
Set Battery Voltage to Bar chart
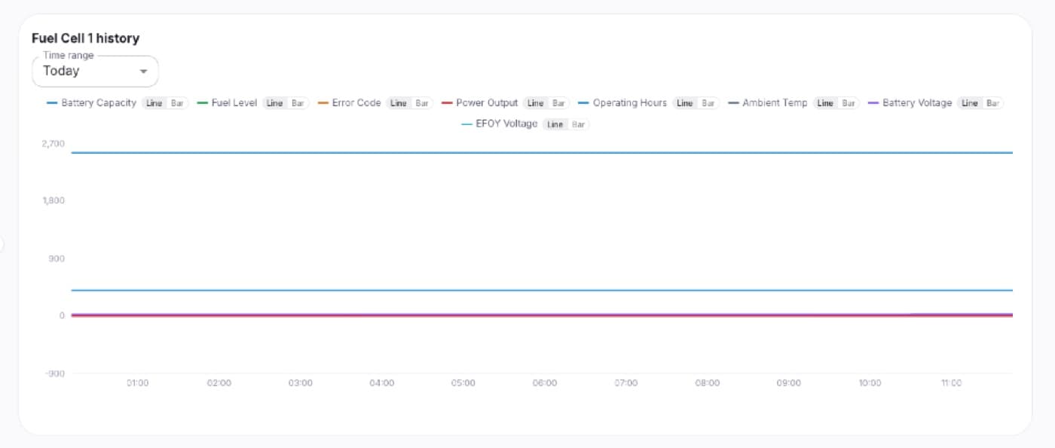pos(992,103)
